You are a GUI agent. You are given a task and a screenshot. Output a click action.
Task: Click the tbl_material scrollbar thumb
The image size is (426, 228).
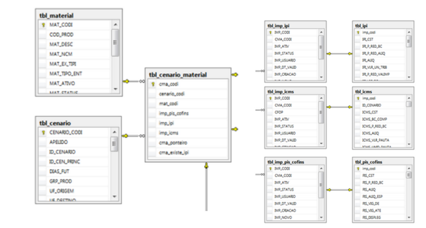115,43
